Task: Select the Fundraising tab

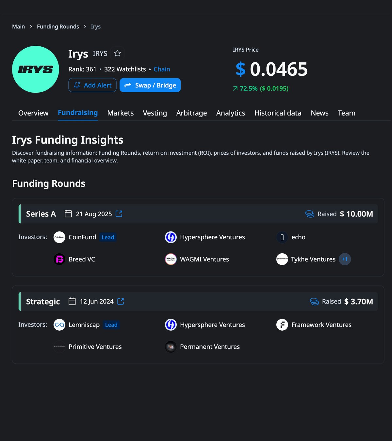Action: point(78,113)
